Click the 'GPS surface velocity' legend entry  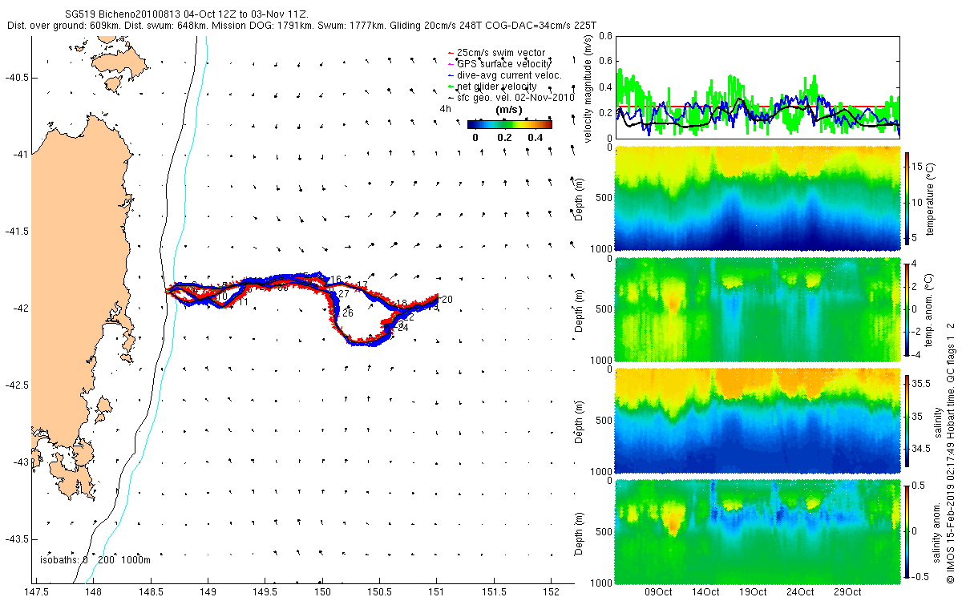[504, 63]
